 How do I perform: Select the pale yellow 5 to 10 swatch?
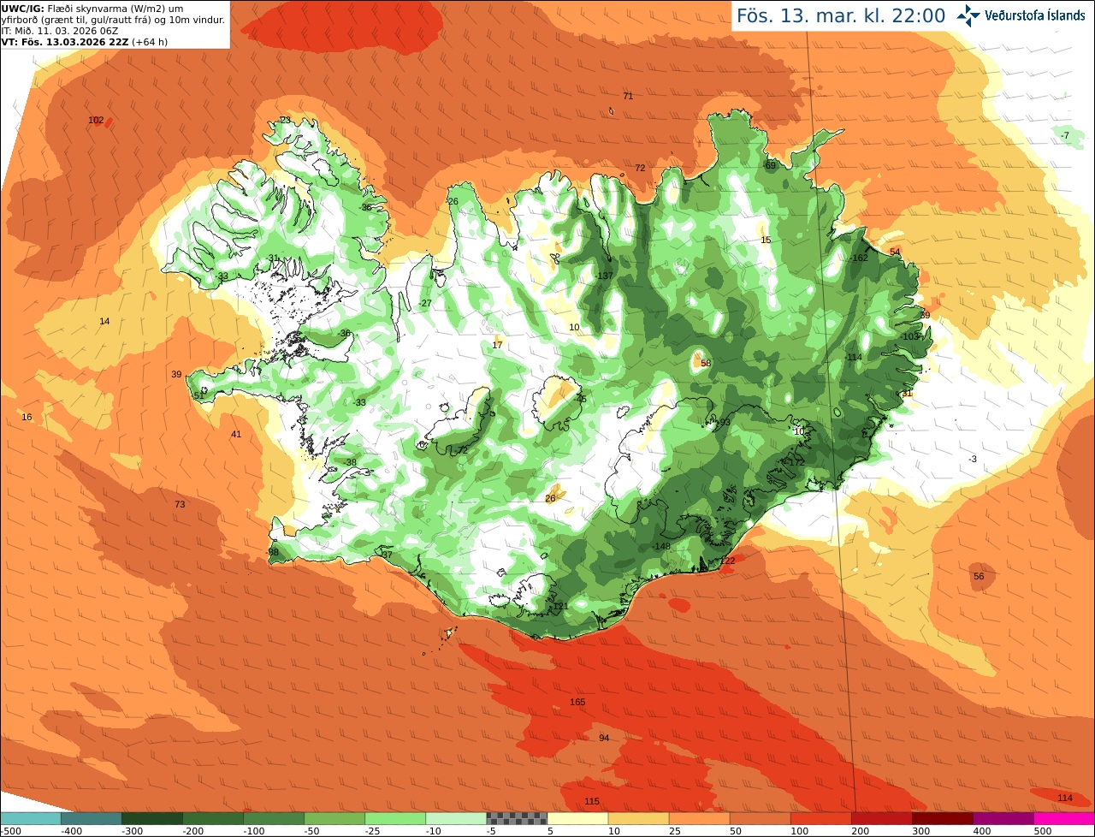[x=577, y=818]
